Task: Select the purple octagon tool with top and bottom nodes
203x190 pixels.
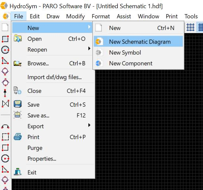Action: [5, 71]
